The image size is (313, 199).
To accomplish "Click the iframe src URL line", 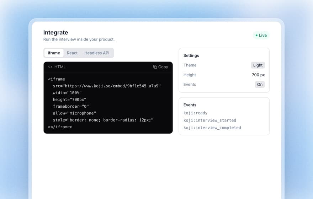I will point(107,86).
